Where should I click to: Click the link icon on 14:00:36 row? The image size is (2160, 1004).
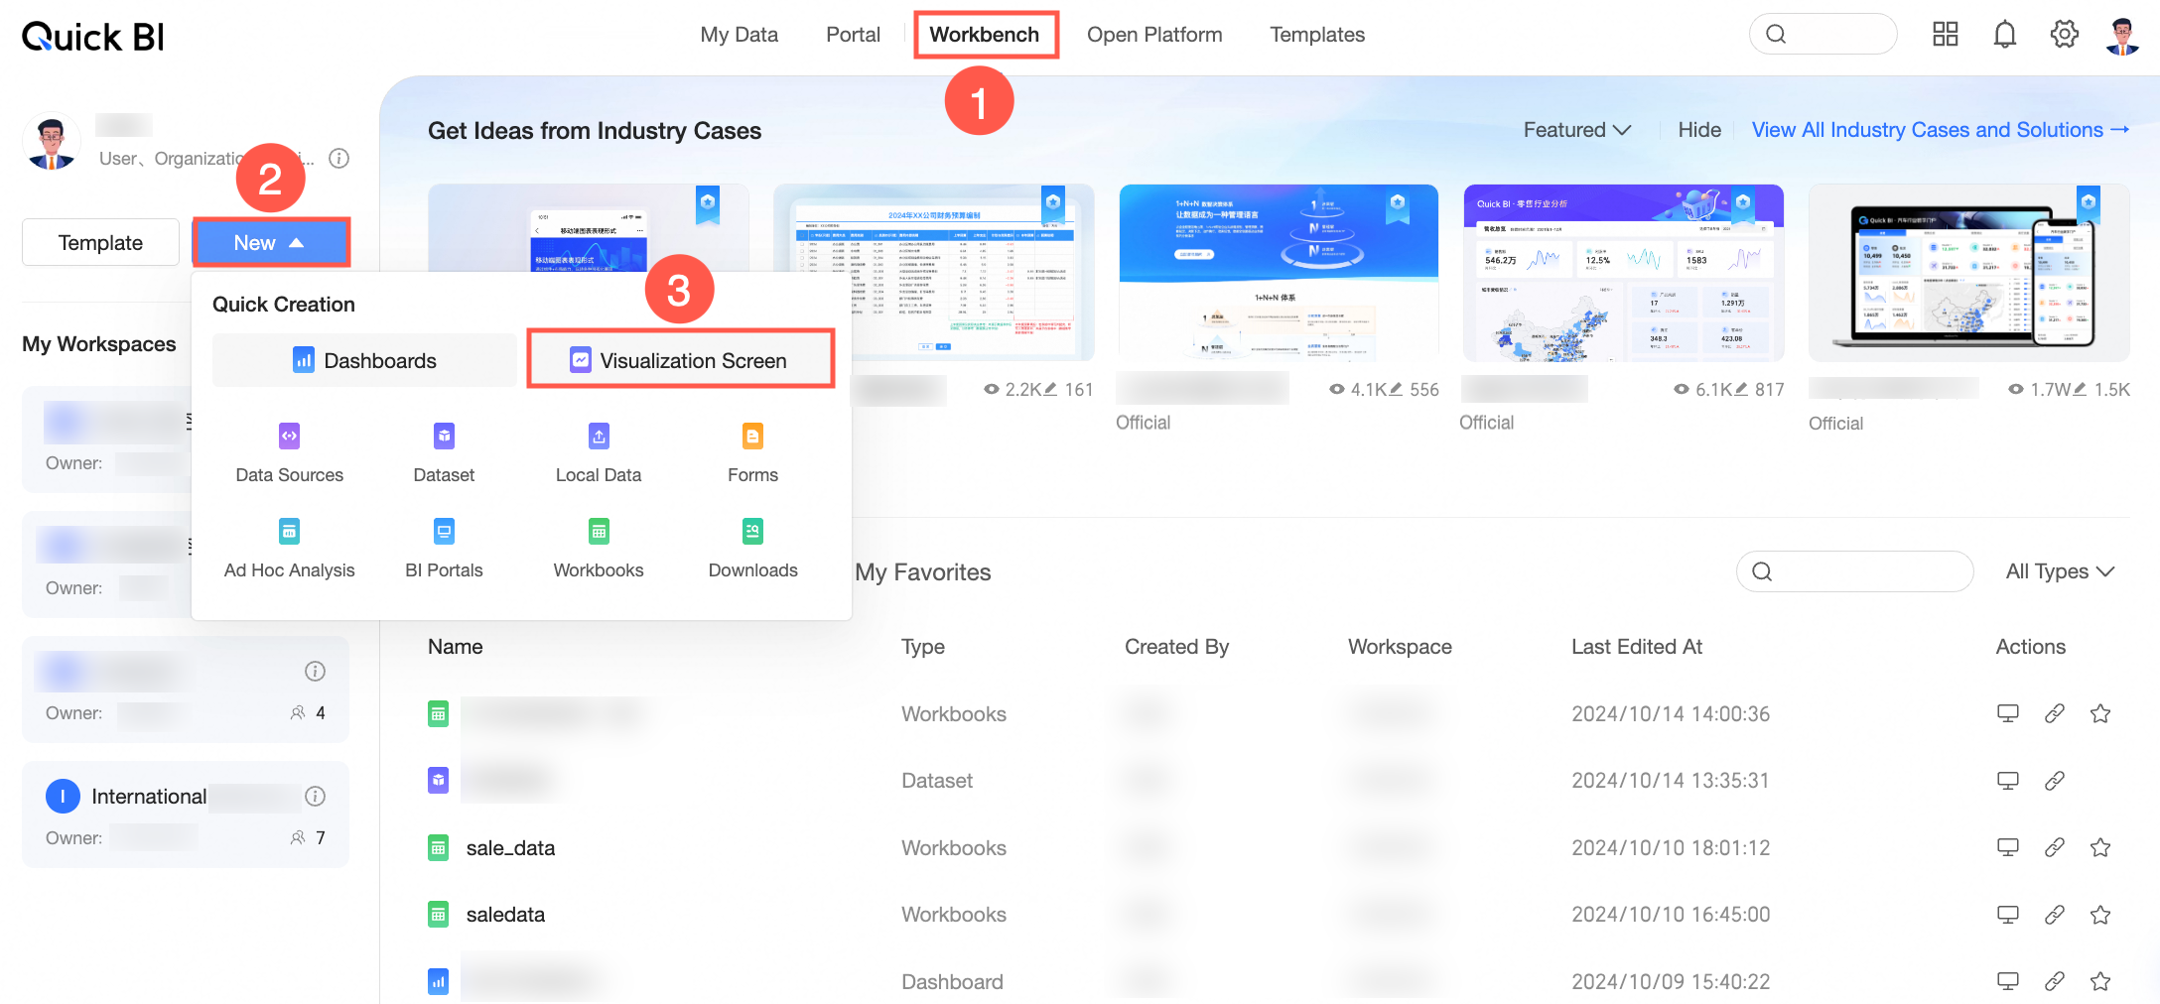pyautogui.click(x=2054, y=713)
